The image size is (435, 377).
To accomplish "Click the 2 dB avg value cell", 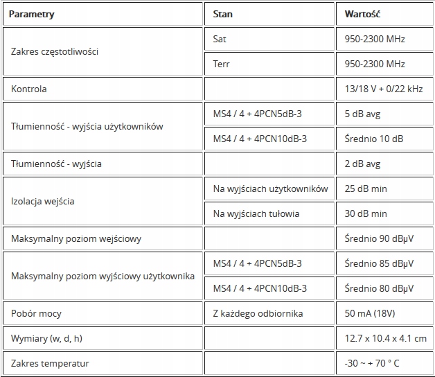I will point(362,164).
